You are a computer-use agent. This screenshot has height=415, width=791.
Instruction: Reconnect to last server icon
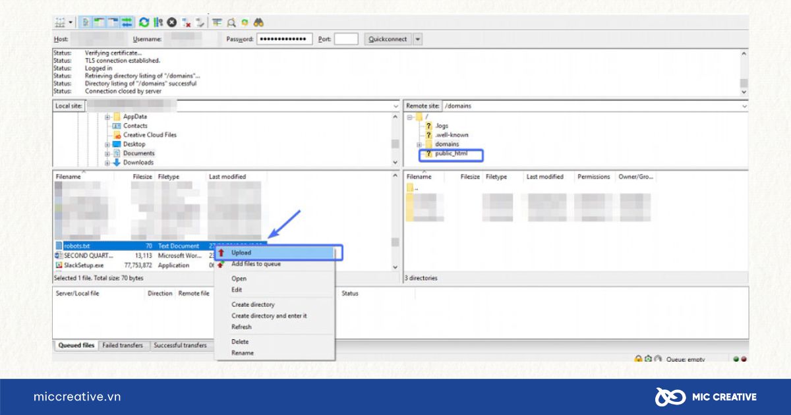point(200,22)
